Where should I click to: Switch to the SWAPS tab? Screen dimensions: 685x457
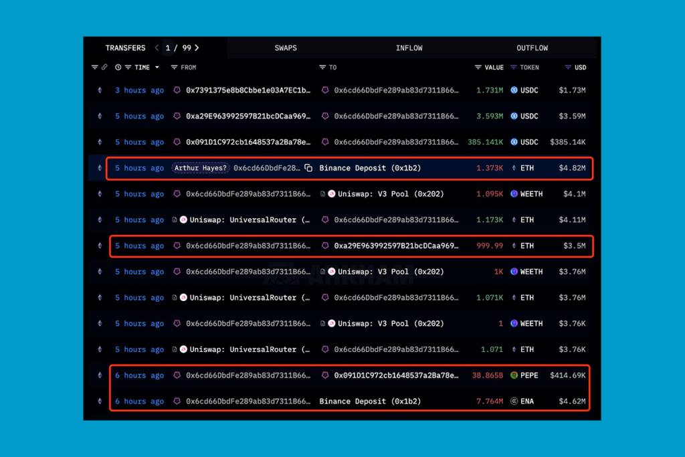(286, 48)
